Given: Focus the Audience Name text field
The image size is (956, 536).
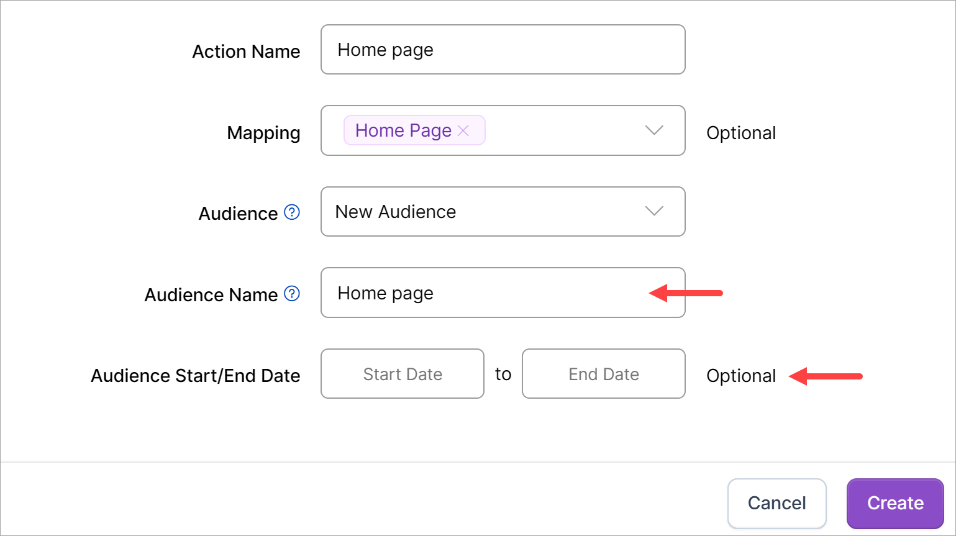Looking at the screenshot, I should (485, 293).
